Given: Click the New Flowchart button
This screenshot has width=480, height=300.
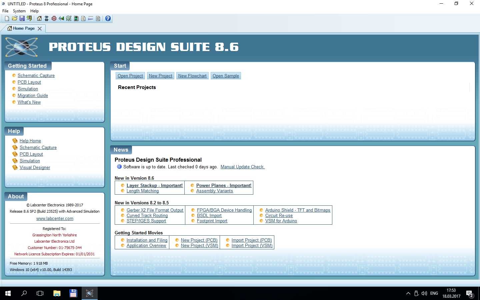Looking at the screenshot, I should pos(192,76).
